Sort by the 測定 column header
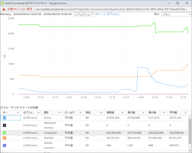192x153 pixels. point(46,112)
